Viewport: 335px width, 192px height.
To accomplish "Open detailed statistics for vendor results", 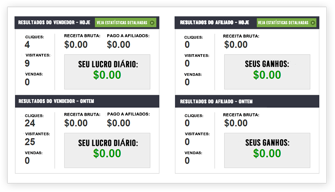I will (125, 23).
